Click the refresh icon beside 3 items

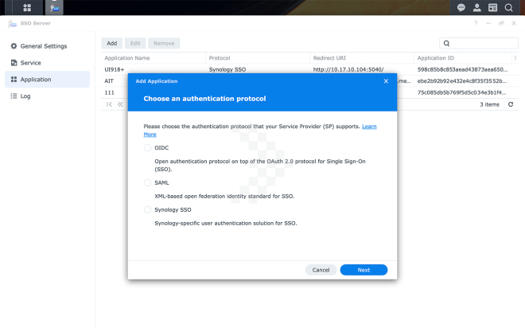[510, 104]
